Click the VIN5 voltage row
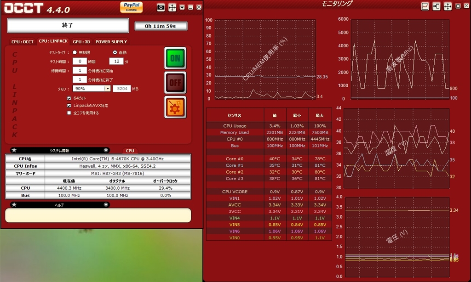The width and height of the screenshot is (471, 282). 269,225
